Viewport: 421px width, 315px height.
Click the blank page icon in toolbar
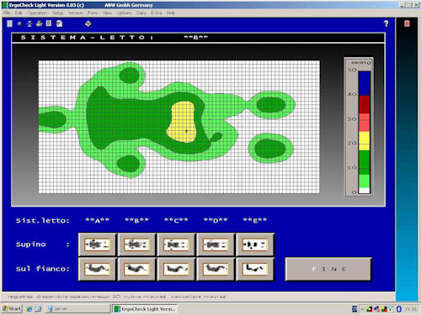point(9,24)
